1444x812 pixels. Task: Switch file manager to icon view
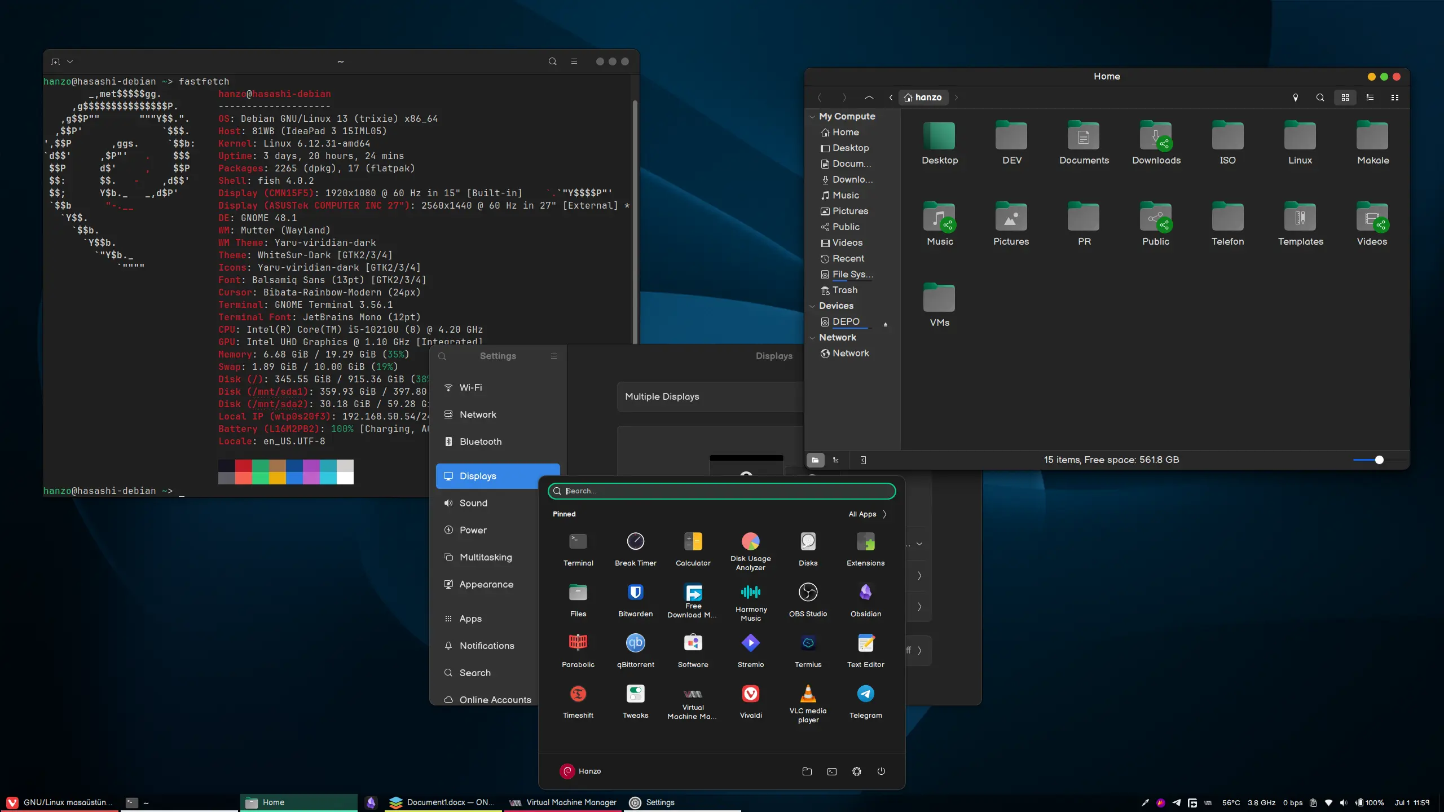tap(1345, 98)
